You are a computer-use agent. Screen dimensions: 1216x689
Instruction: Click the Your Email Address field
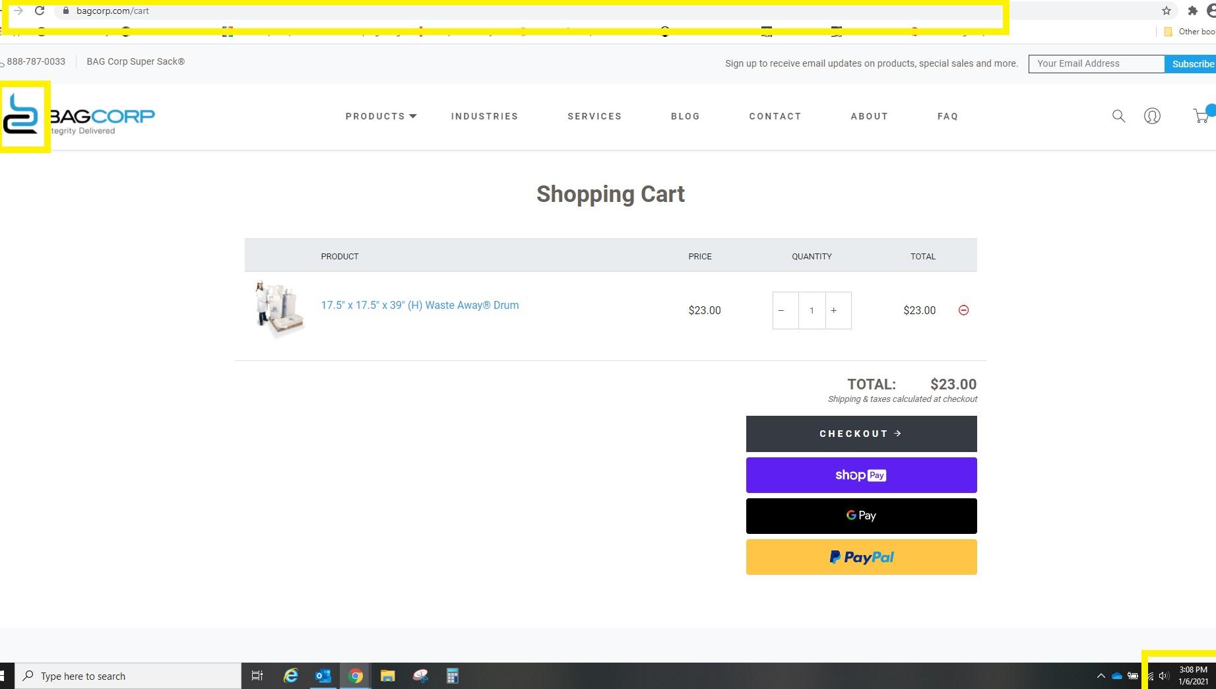pyautogui.click(x=1096, y=63)
